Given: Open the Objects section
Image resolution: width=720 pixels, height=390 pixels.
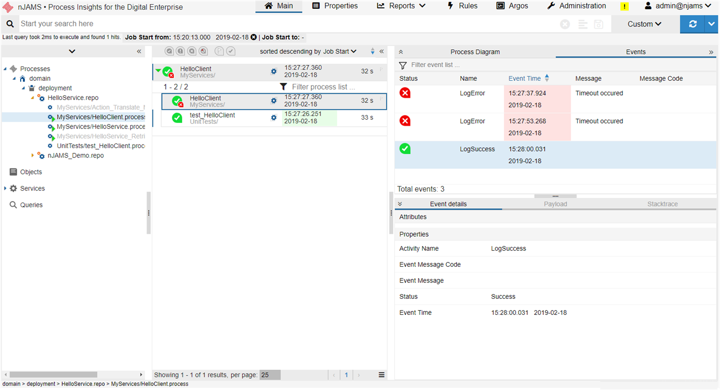Looking at the screenshot, I should click(x=25, y=172).
